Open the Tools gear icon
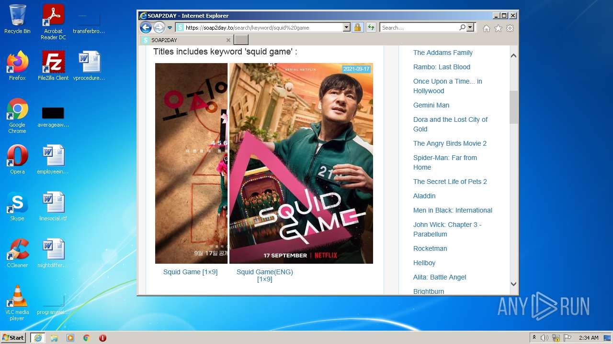 [510, 28]
